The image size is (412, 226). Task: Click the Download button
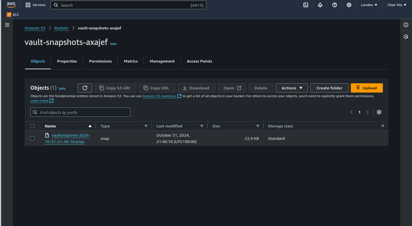[196, 88]
